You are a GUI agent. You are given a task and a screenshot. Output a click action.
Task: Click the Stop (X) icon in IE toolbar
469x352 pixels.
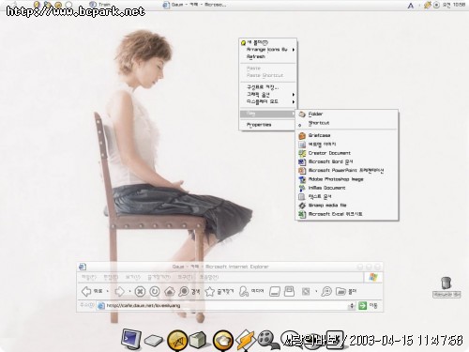[140, 291]
